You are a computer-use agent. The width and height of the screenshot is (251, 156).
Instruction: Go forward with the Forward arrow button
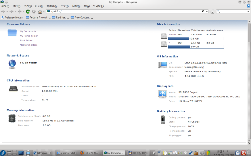[x=11, y=11]
